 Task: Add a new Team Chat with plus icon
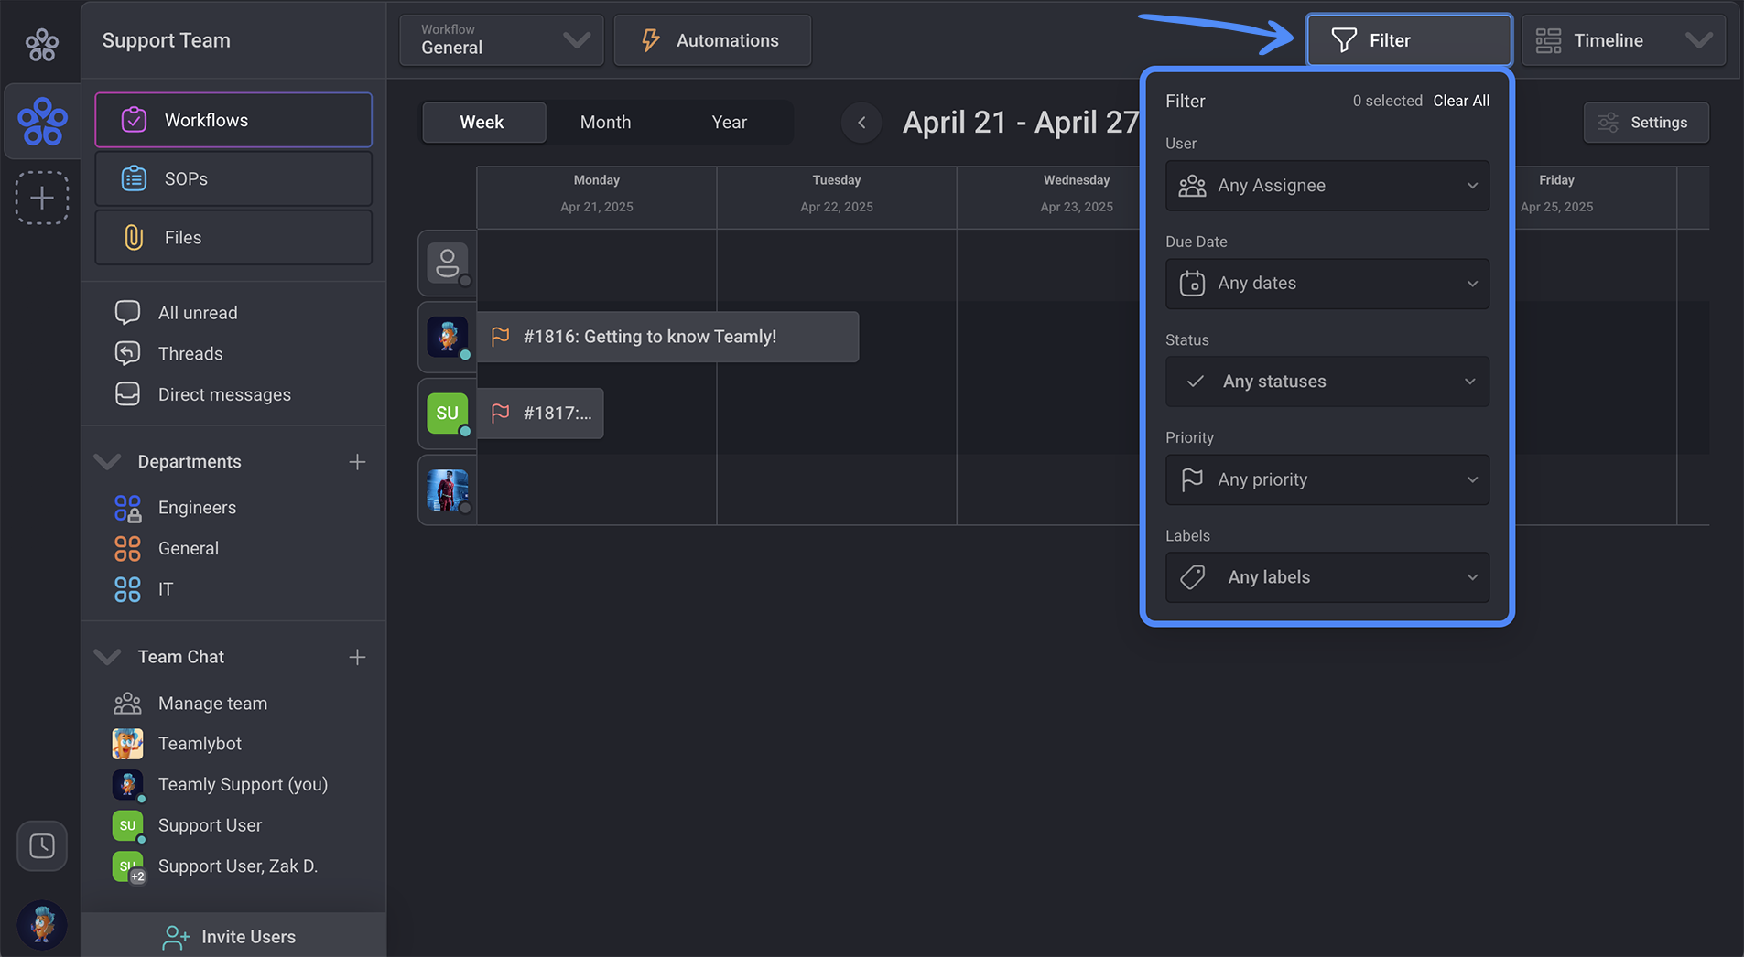coord(357,657)
